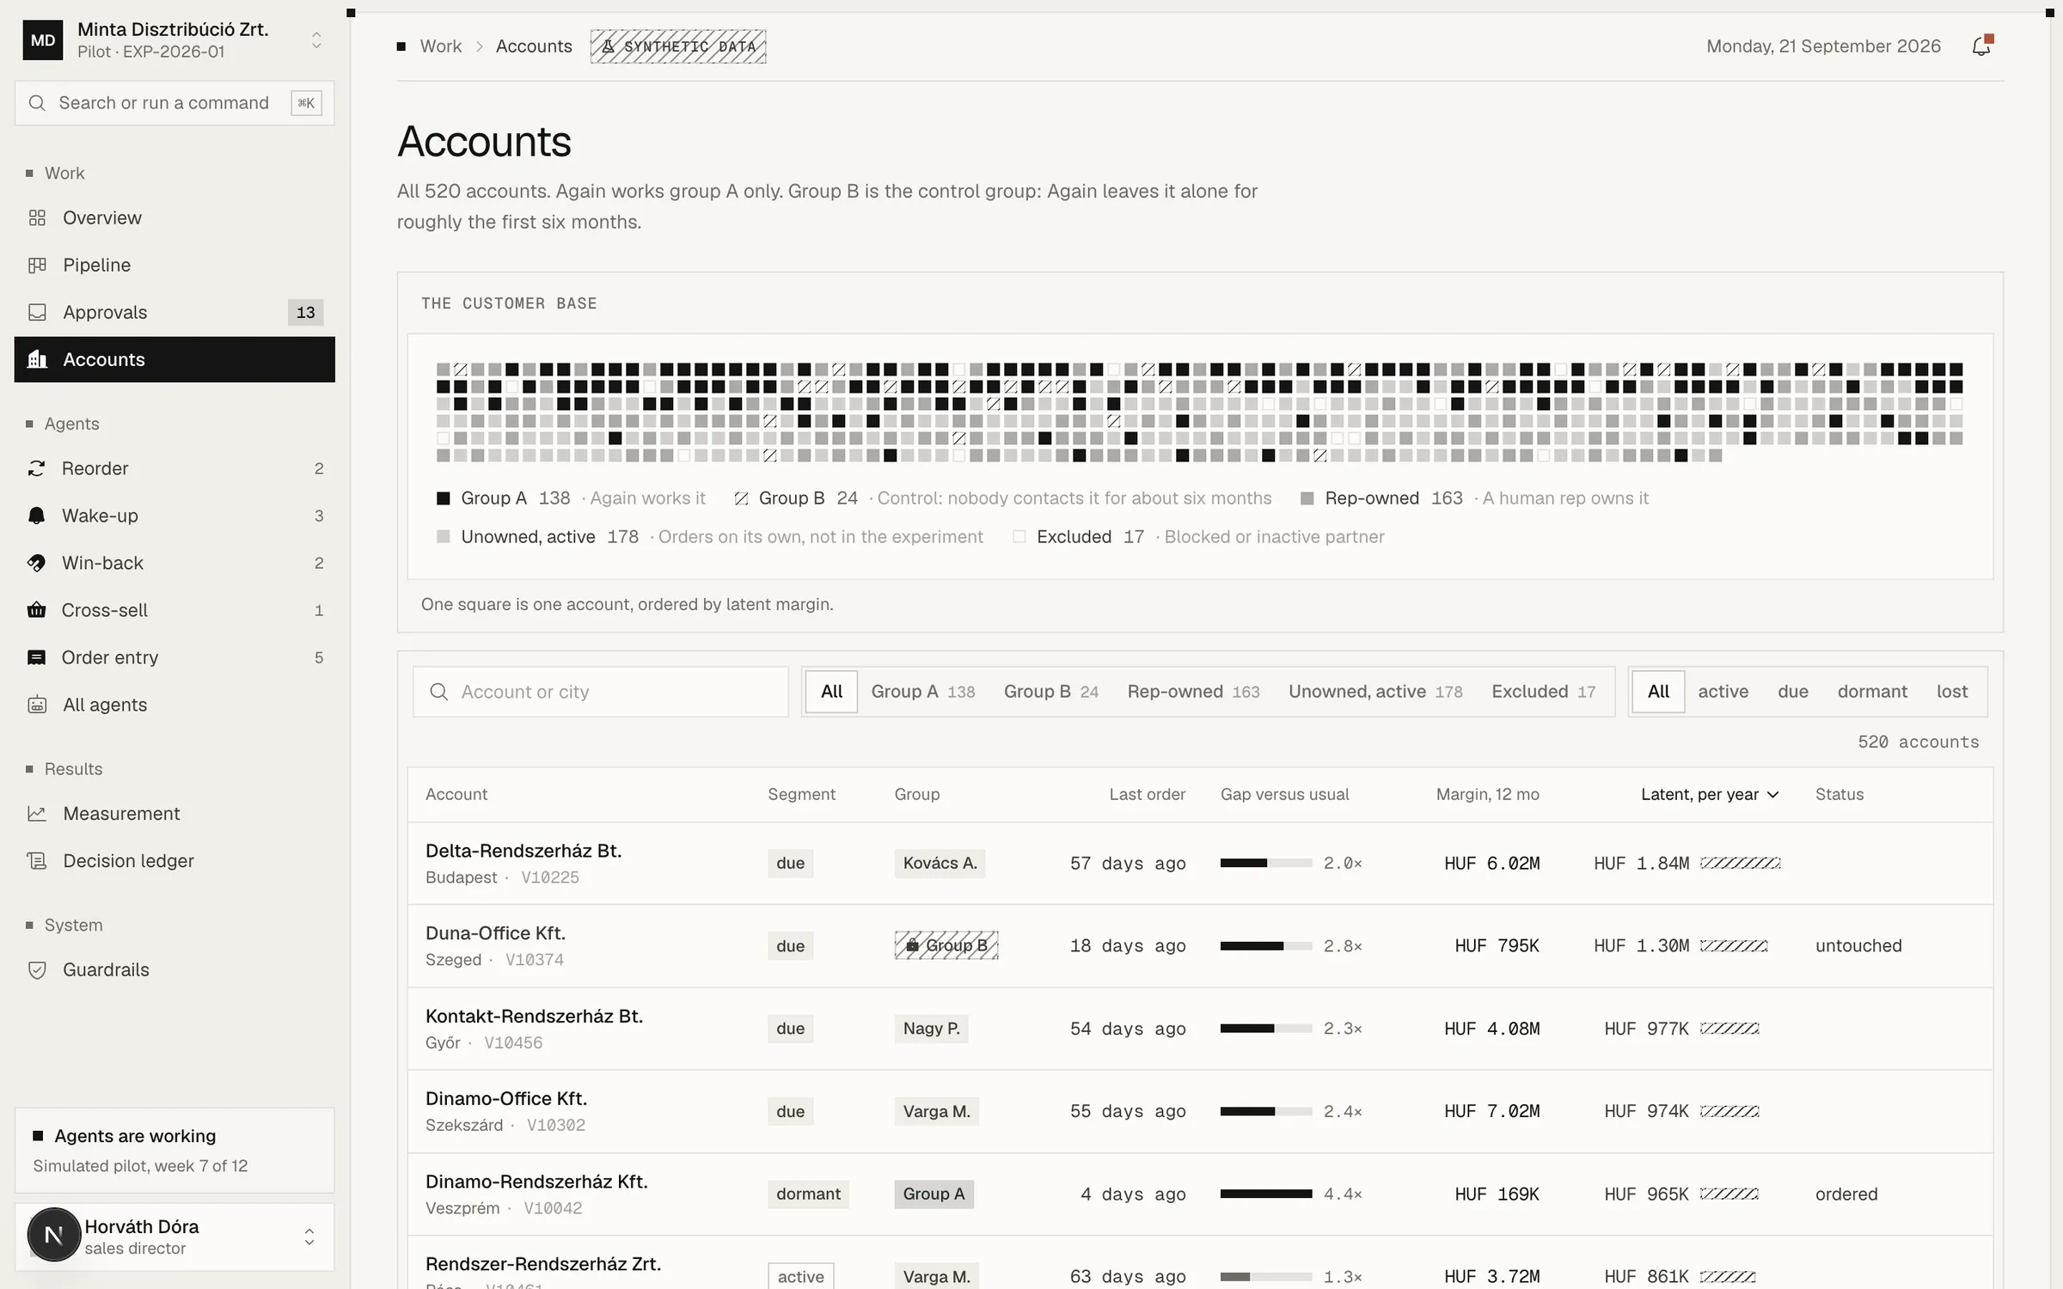Click the Synthetic Data badge
The width and height of the screenshot is (2063, 1289).
click(678, 46)
